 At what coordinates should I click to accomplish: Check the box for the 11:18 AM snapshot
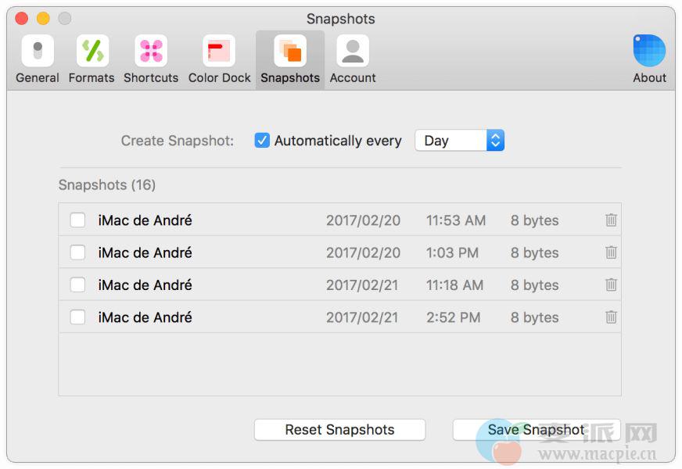coord(77,285)
